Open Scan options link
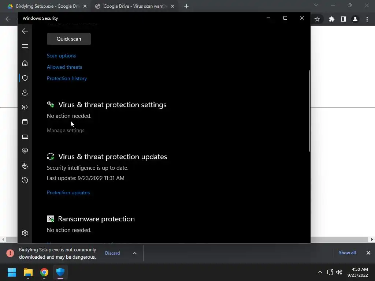The width and height of the screenshot is (375, 281). pyautogui.click(x=61, y=56)
